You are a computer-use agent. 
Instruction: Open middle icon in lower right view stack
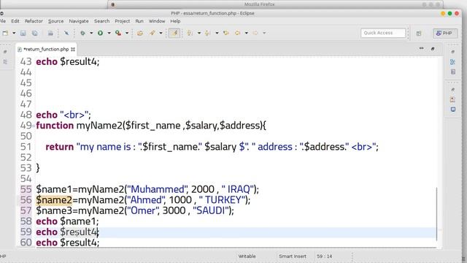[452, 99]
